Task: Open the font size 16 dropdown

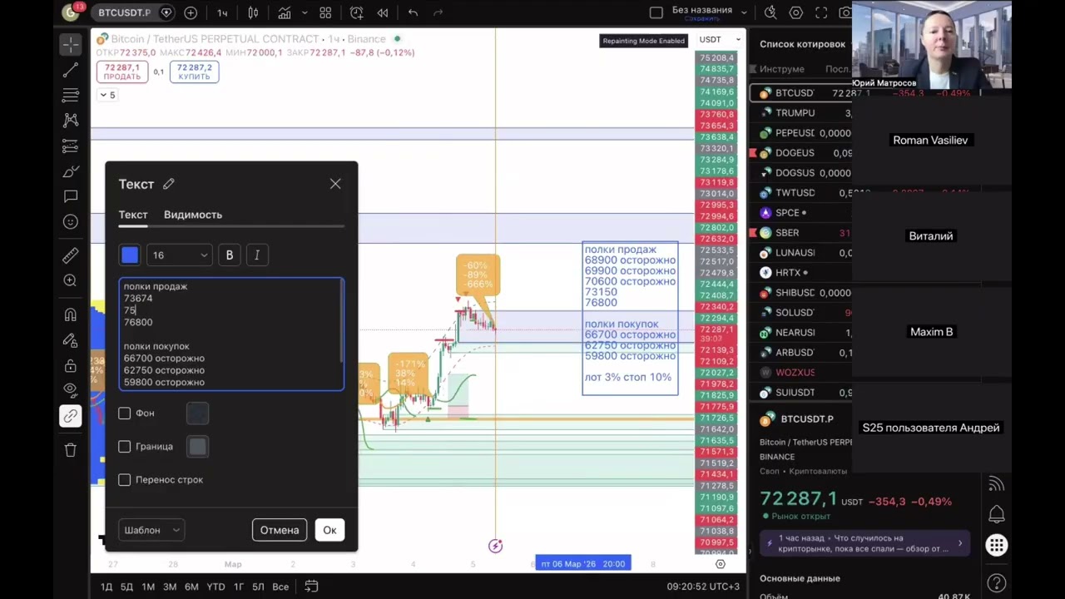Action: pos(180,255)
